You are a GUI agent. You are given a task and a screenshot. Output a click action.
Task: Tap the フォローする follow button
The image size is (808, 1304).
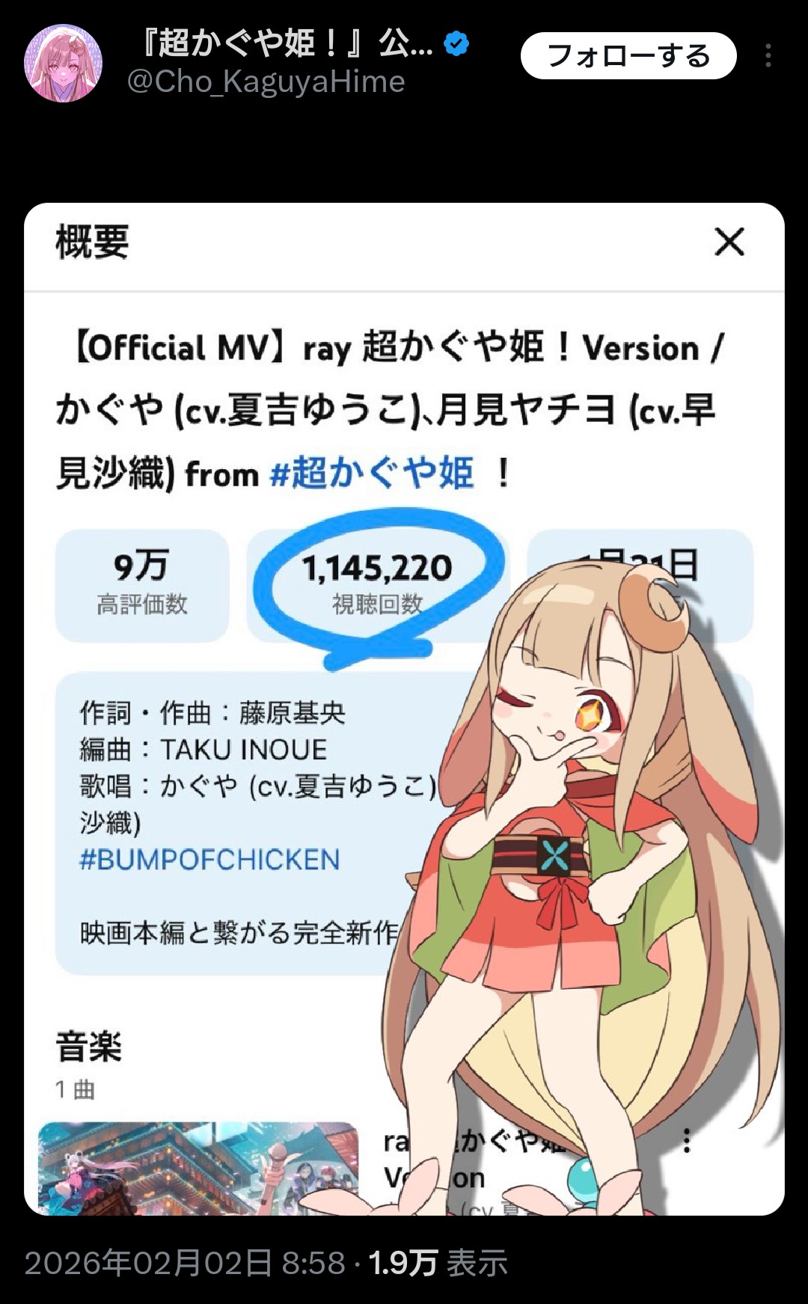(628, 56)
